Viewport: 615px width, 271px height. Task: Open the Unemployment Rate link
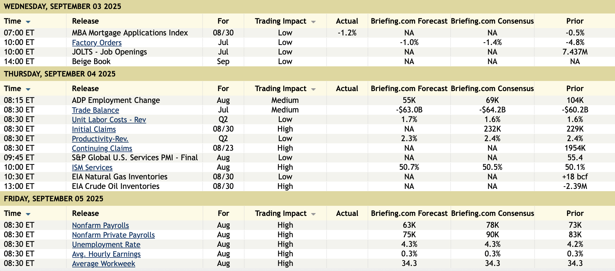click(x=106, y=245)
